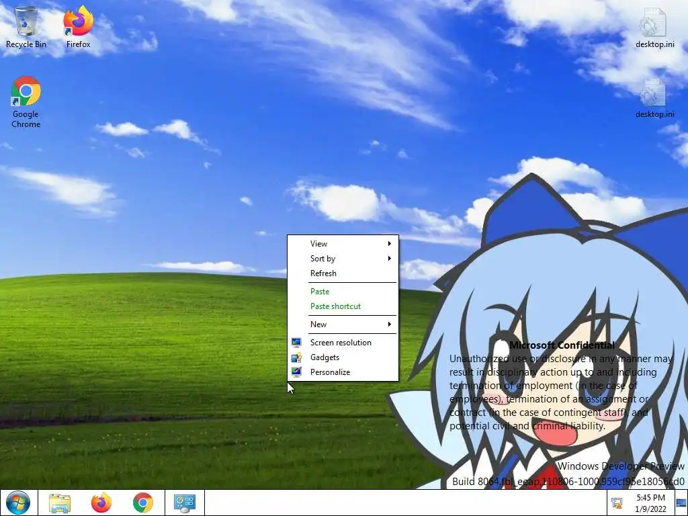Expand the Sort by submenu arrow
This screenshot has height=516, width=688.
389,259
